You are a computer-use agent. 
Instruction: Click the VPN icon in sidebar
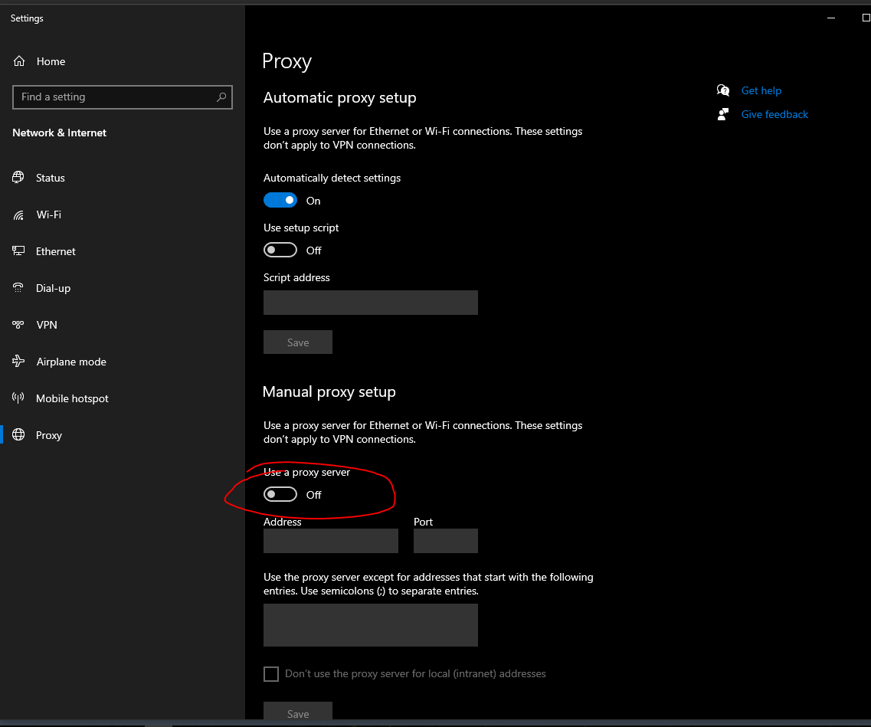tap(18, 325)
